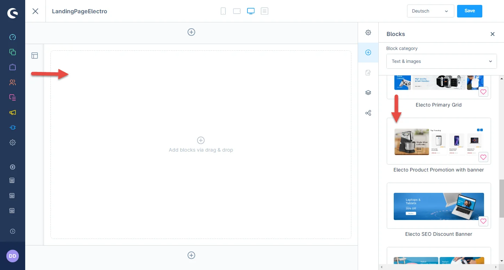Click the Save button
This screenshot has height=270, width=504.
469,11
